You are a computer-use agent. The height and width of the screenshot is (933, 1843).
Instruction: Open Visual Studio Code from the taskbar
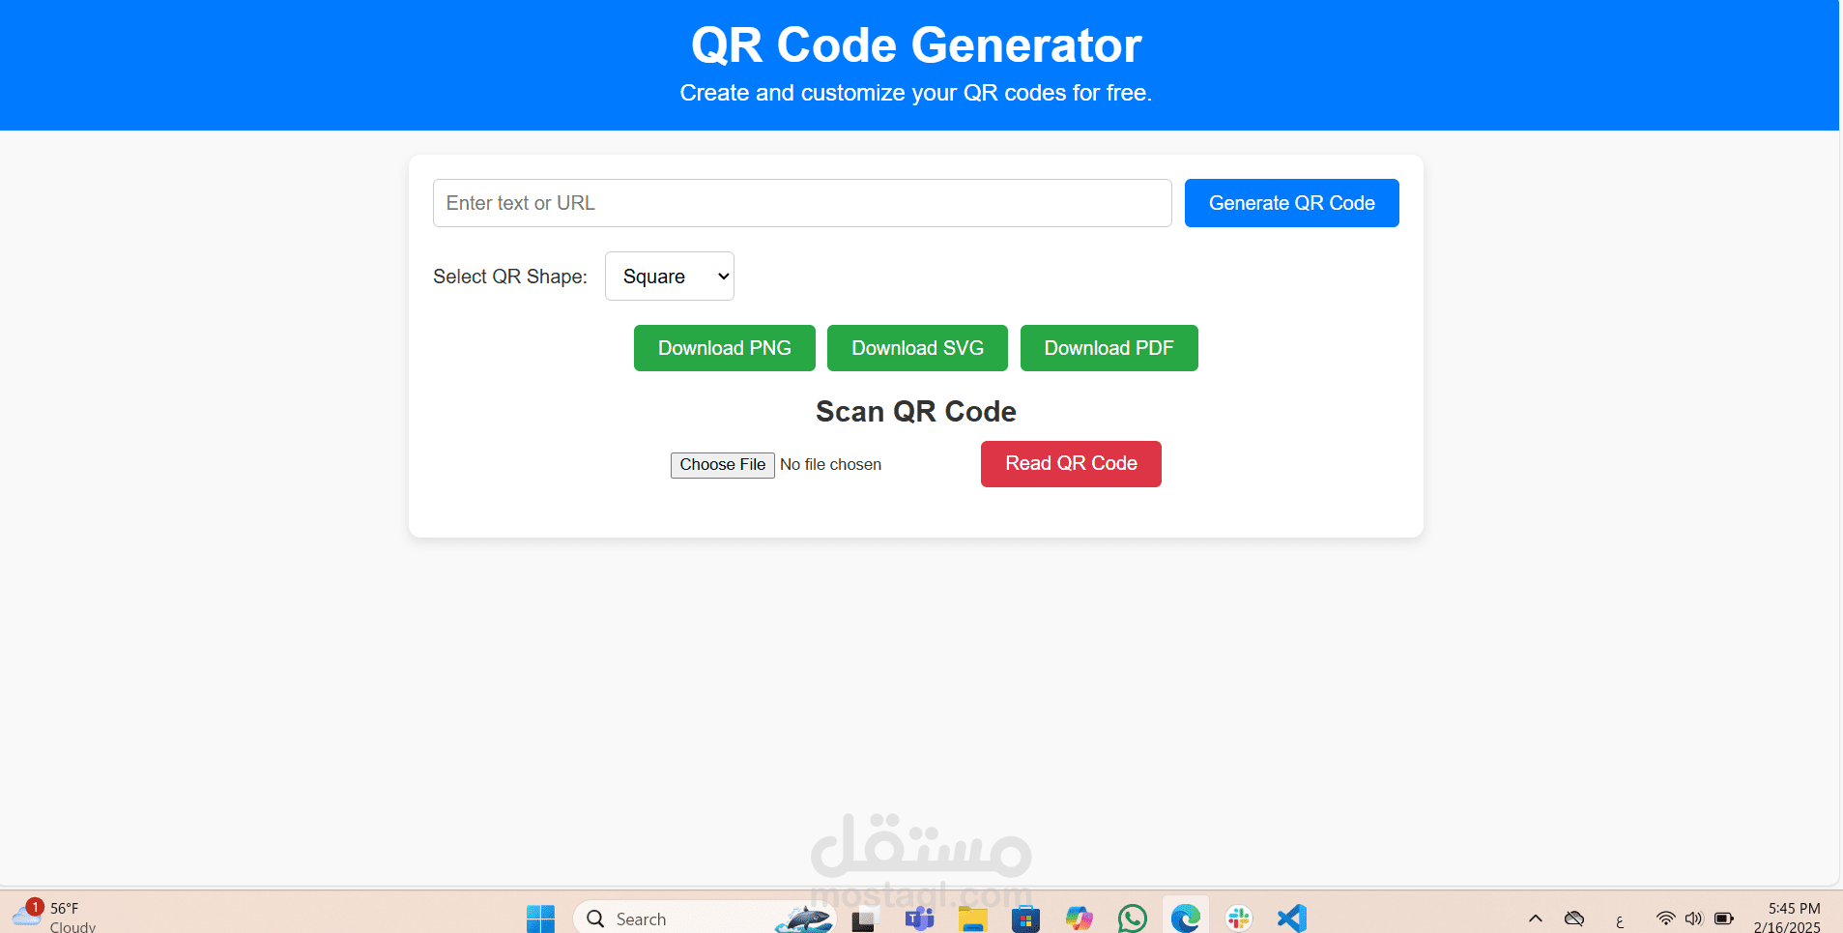(x=1292, y=918)
